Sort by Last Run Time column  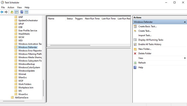(108, 19)
